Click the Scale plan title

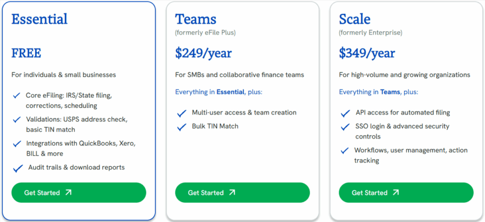click(354, 19)
